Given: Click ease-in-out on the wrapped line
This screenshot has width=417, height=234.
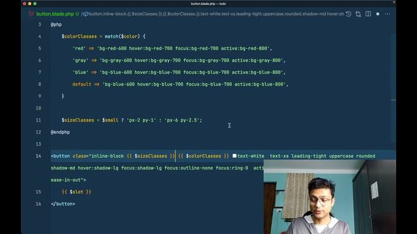Looking at the screenshot, I should [x=65, y=180].
